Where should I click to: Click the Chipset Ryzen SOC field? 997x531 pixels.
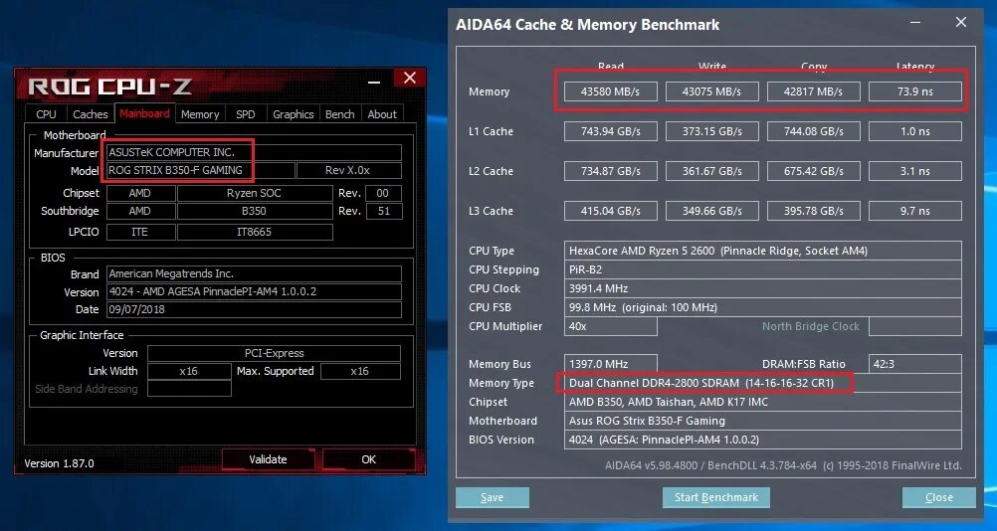coord(255,193)
